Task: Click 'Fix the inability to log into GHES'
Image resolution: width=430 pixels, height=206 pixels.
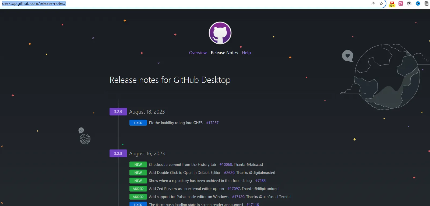Action: click(x=176, y=123)
